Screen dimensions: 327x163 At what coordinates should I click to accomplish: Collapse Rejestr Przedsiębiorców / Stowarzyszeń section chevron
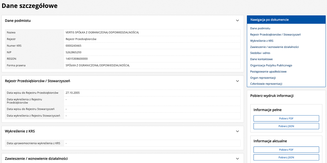[x=237, y=81]
